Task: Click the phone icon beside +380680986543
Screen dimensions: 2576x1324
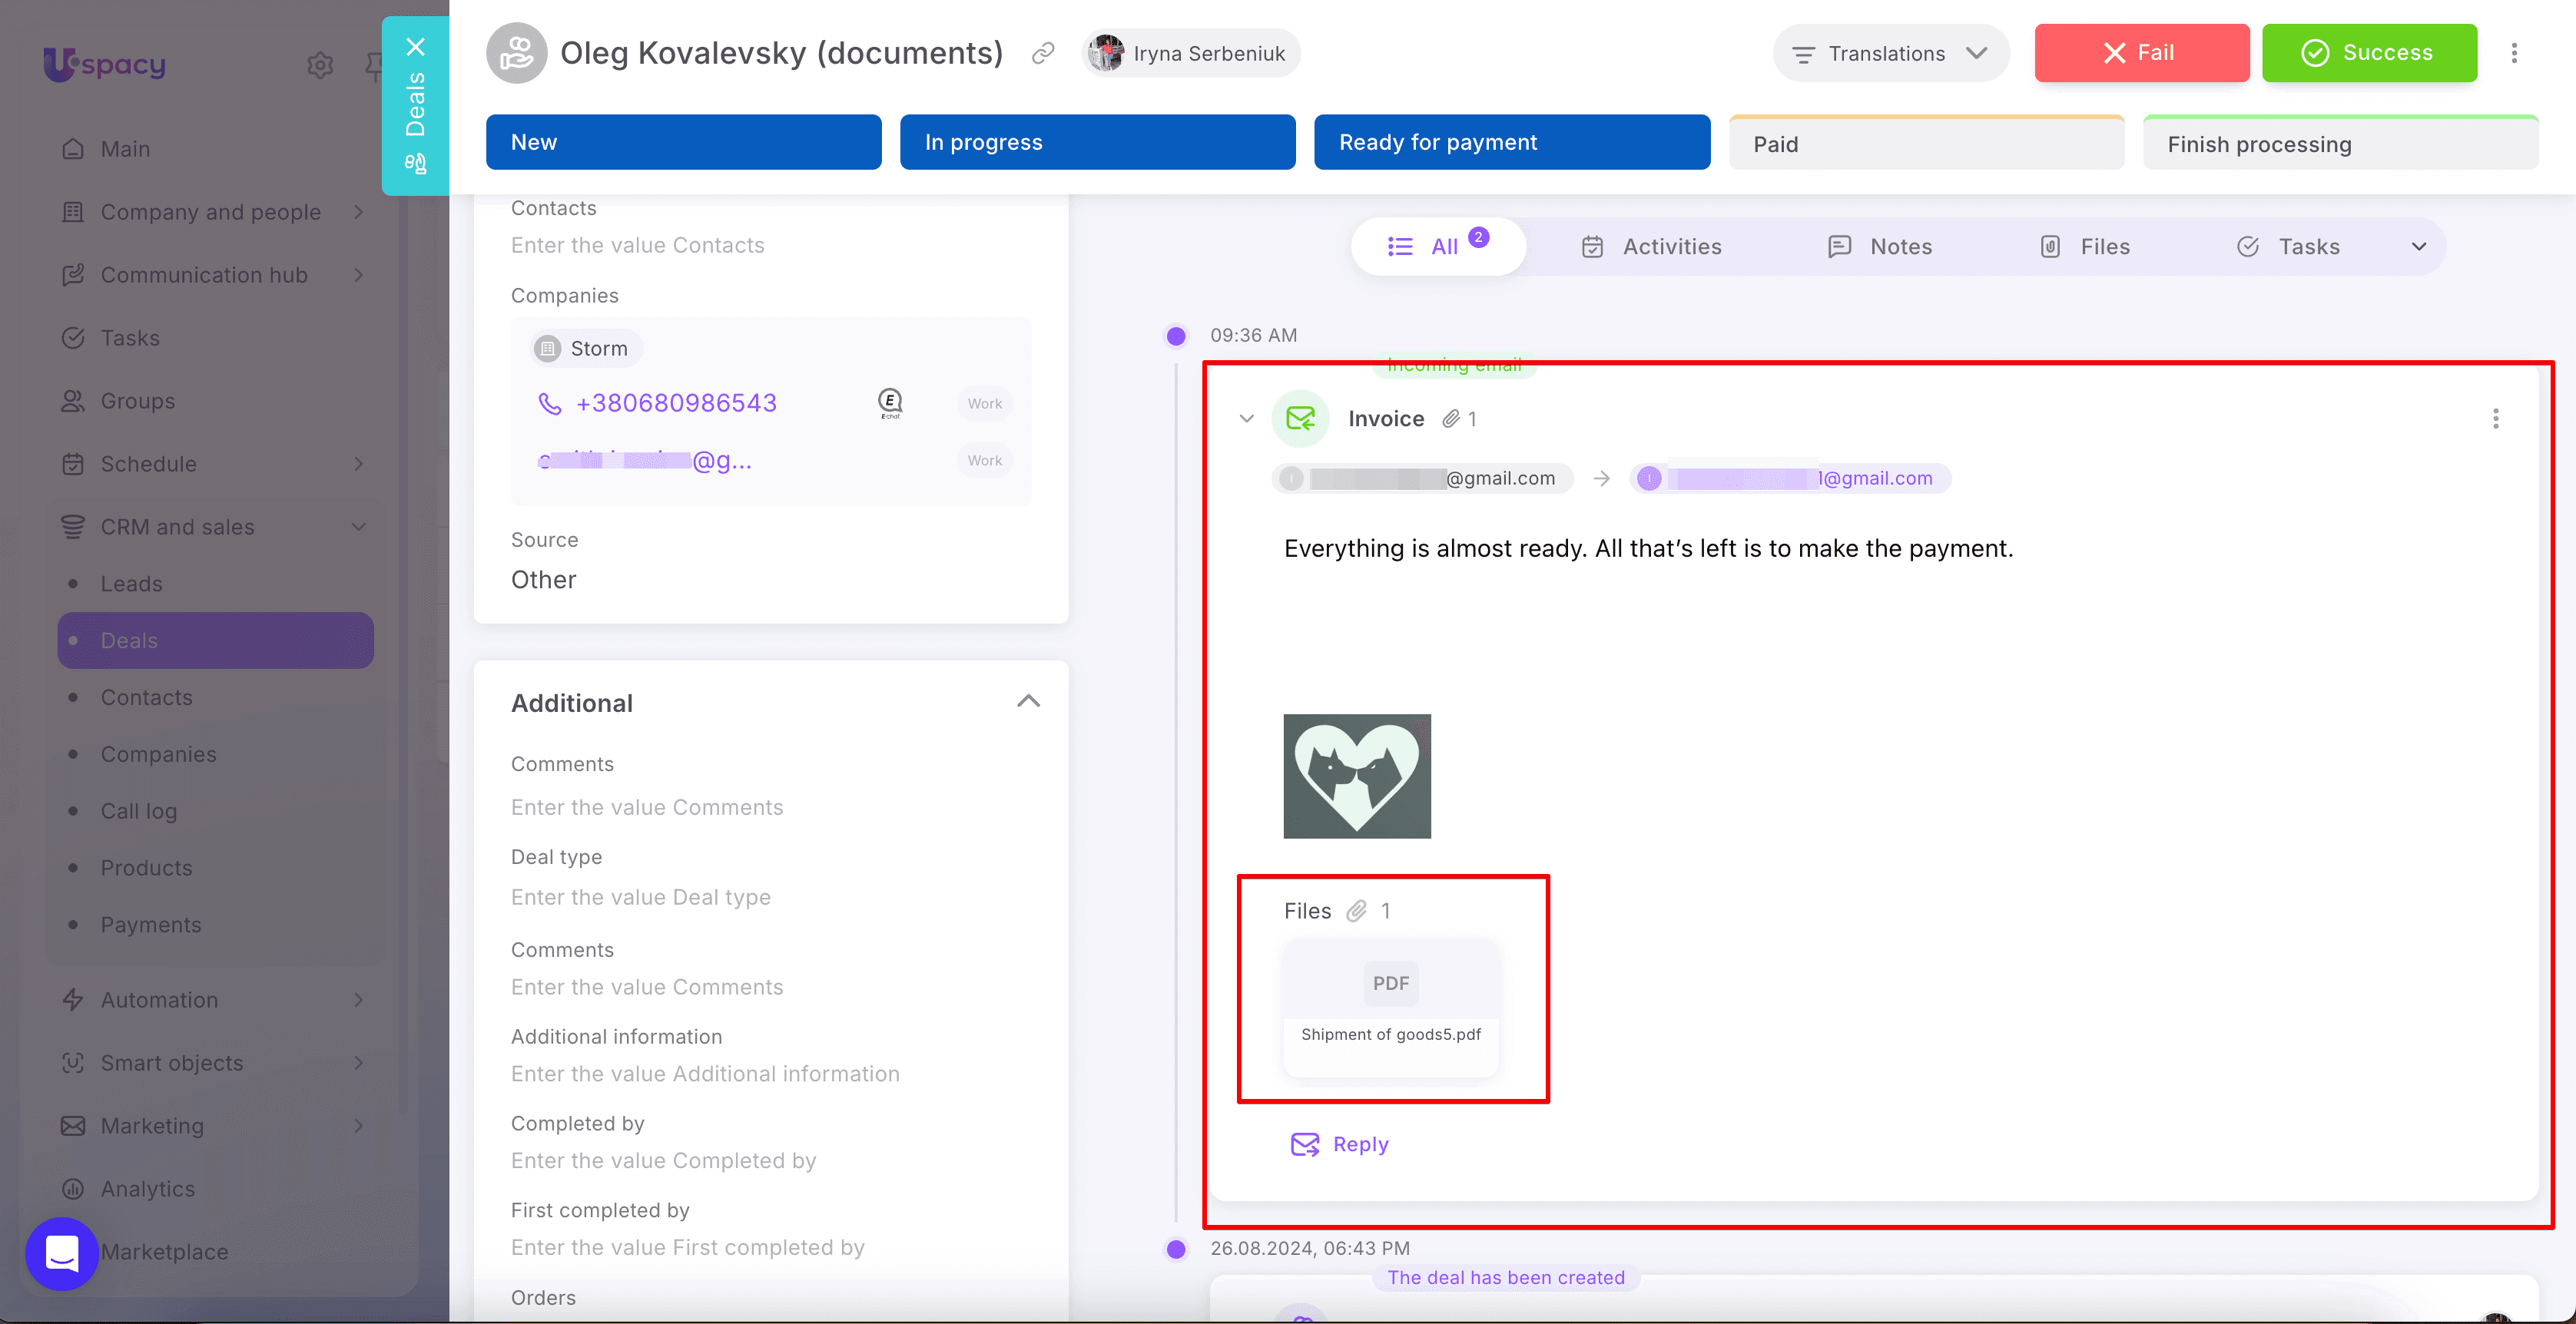Action: tap(549, 403)
